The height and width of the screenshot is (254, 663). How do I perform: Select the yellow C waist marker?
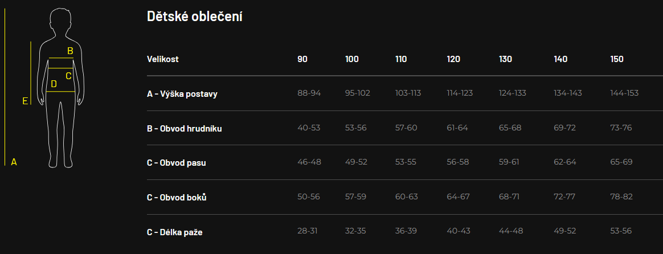pos(68,76)
